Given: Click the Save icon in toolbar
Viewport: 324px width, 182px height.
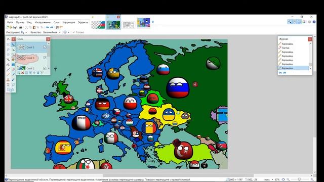Looking at the screenshot, I should 15,27.
